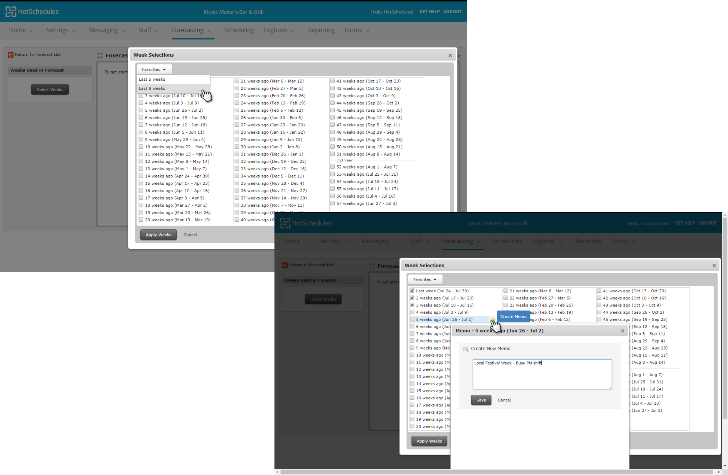Check 26 weeks ago (Jan 30 - Feb 5)
This screenshot has width=728, height=475.
pyautogui.click(x=236, y=118)
